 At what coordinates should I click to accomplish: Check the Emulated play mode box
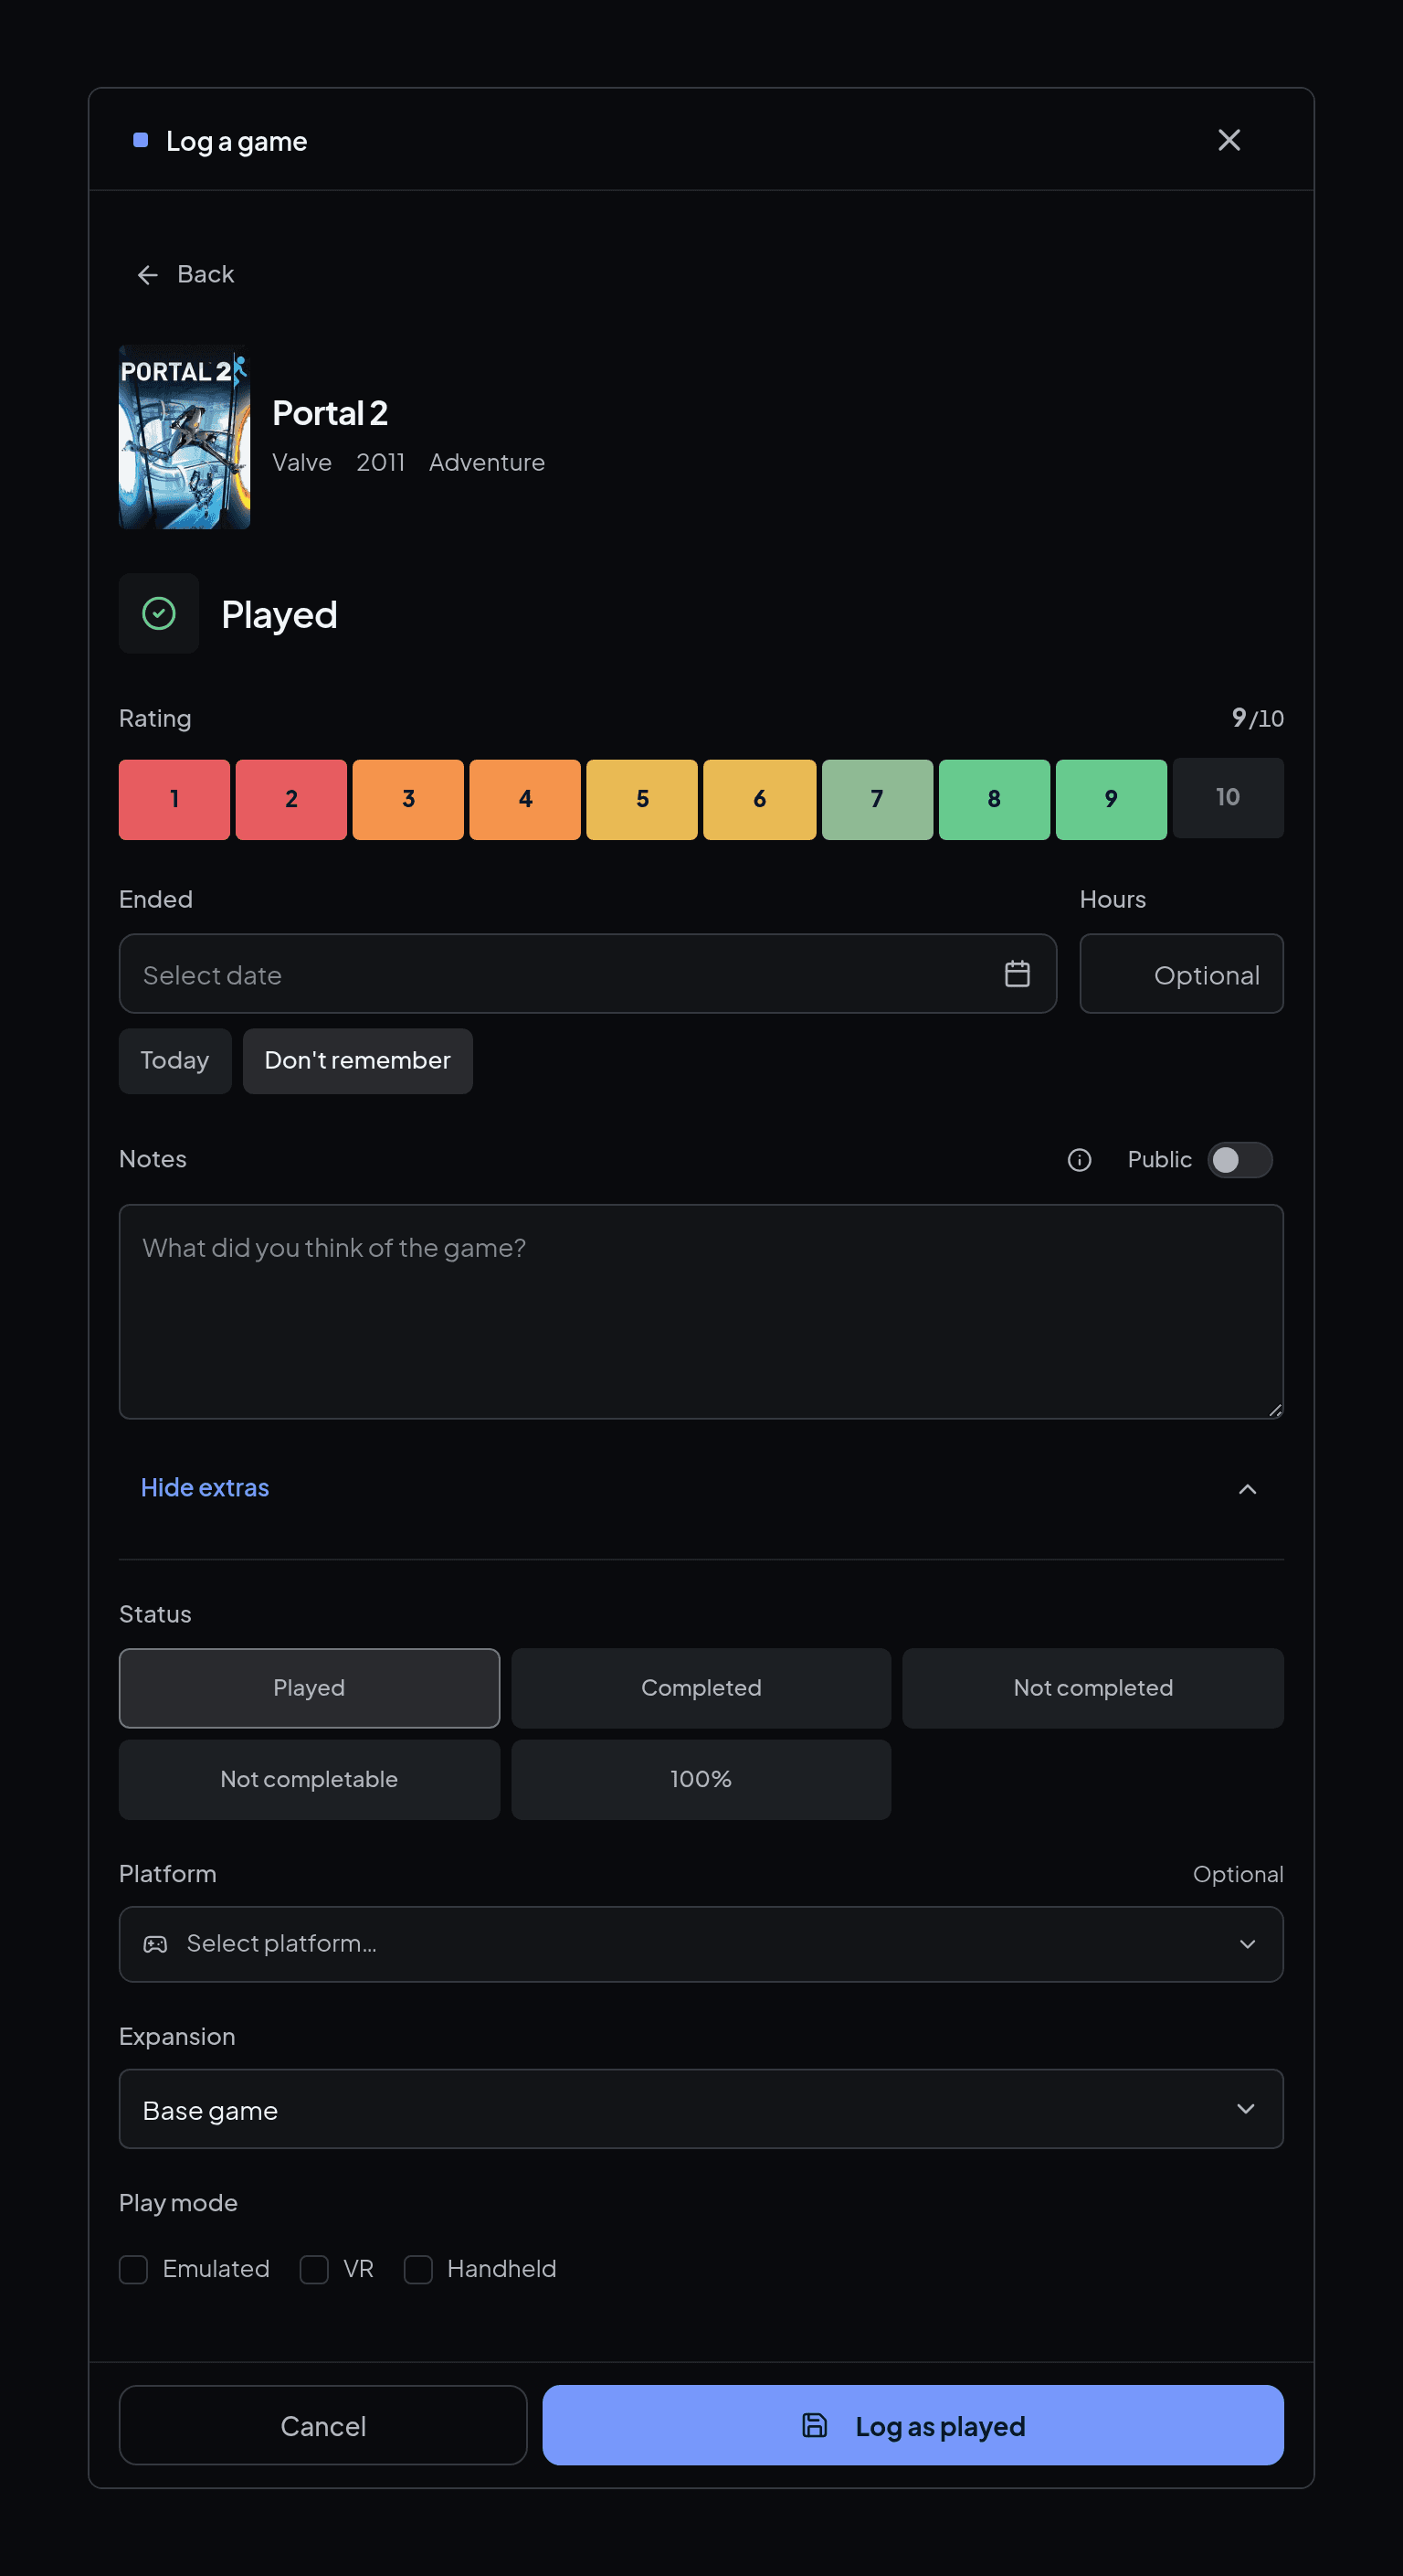point(133,2269)
